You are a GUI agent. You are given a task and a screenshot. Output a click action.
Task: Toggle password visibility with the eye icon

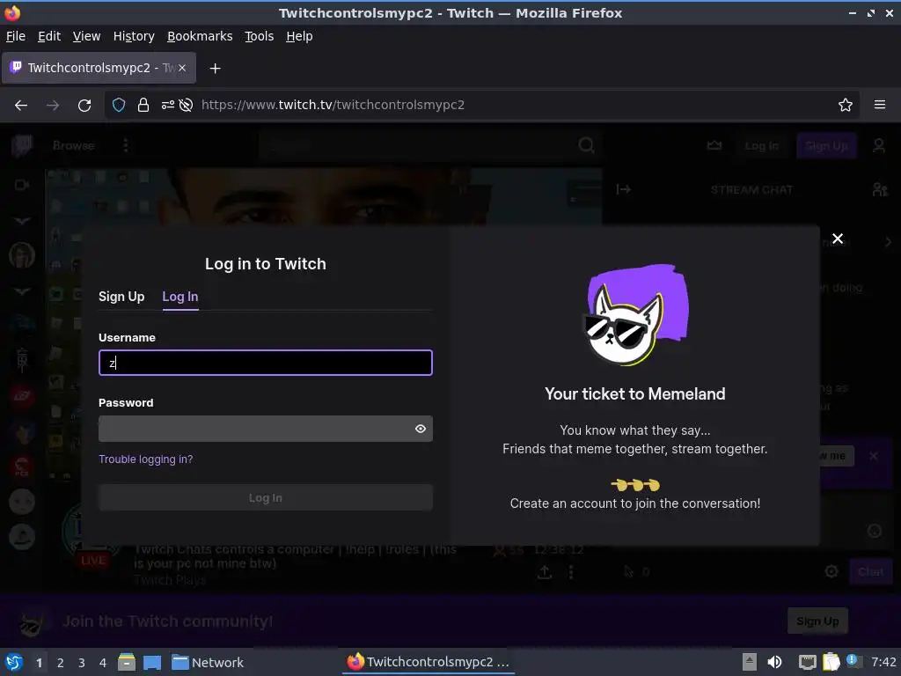click(x=421, y=429)
